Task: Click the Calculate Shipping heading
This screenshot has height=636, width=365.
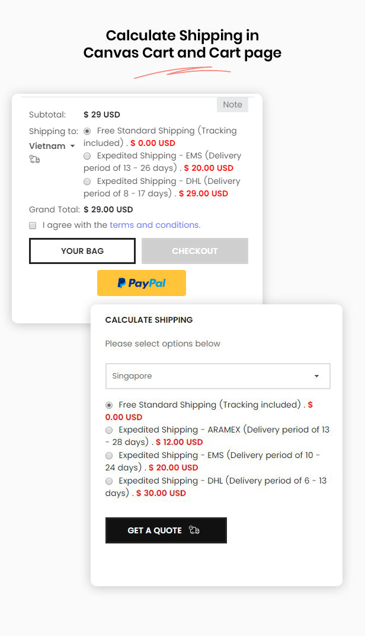Action: point(149,320)
